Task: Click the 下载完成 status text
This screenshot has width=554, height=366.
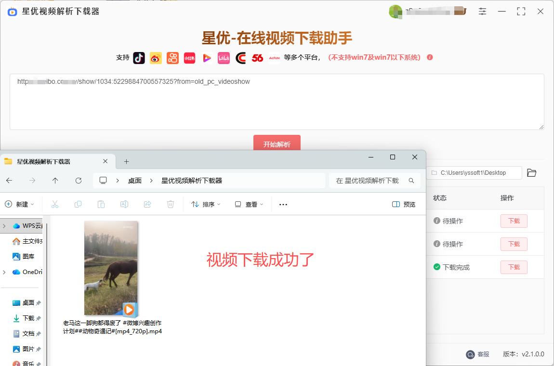Action: (456, 267)
